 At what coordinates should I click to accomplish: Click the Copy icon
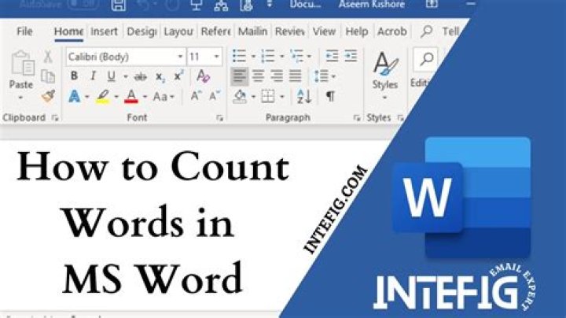click(x=48, y=76)
